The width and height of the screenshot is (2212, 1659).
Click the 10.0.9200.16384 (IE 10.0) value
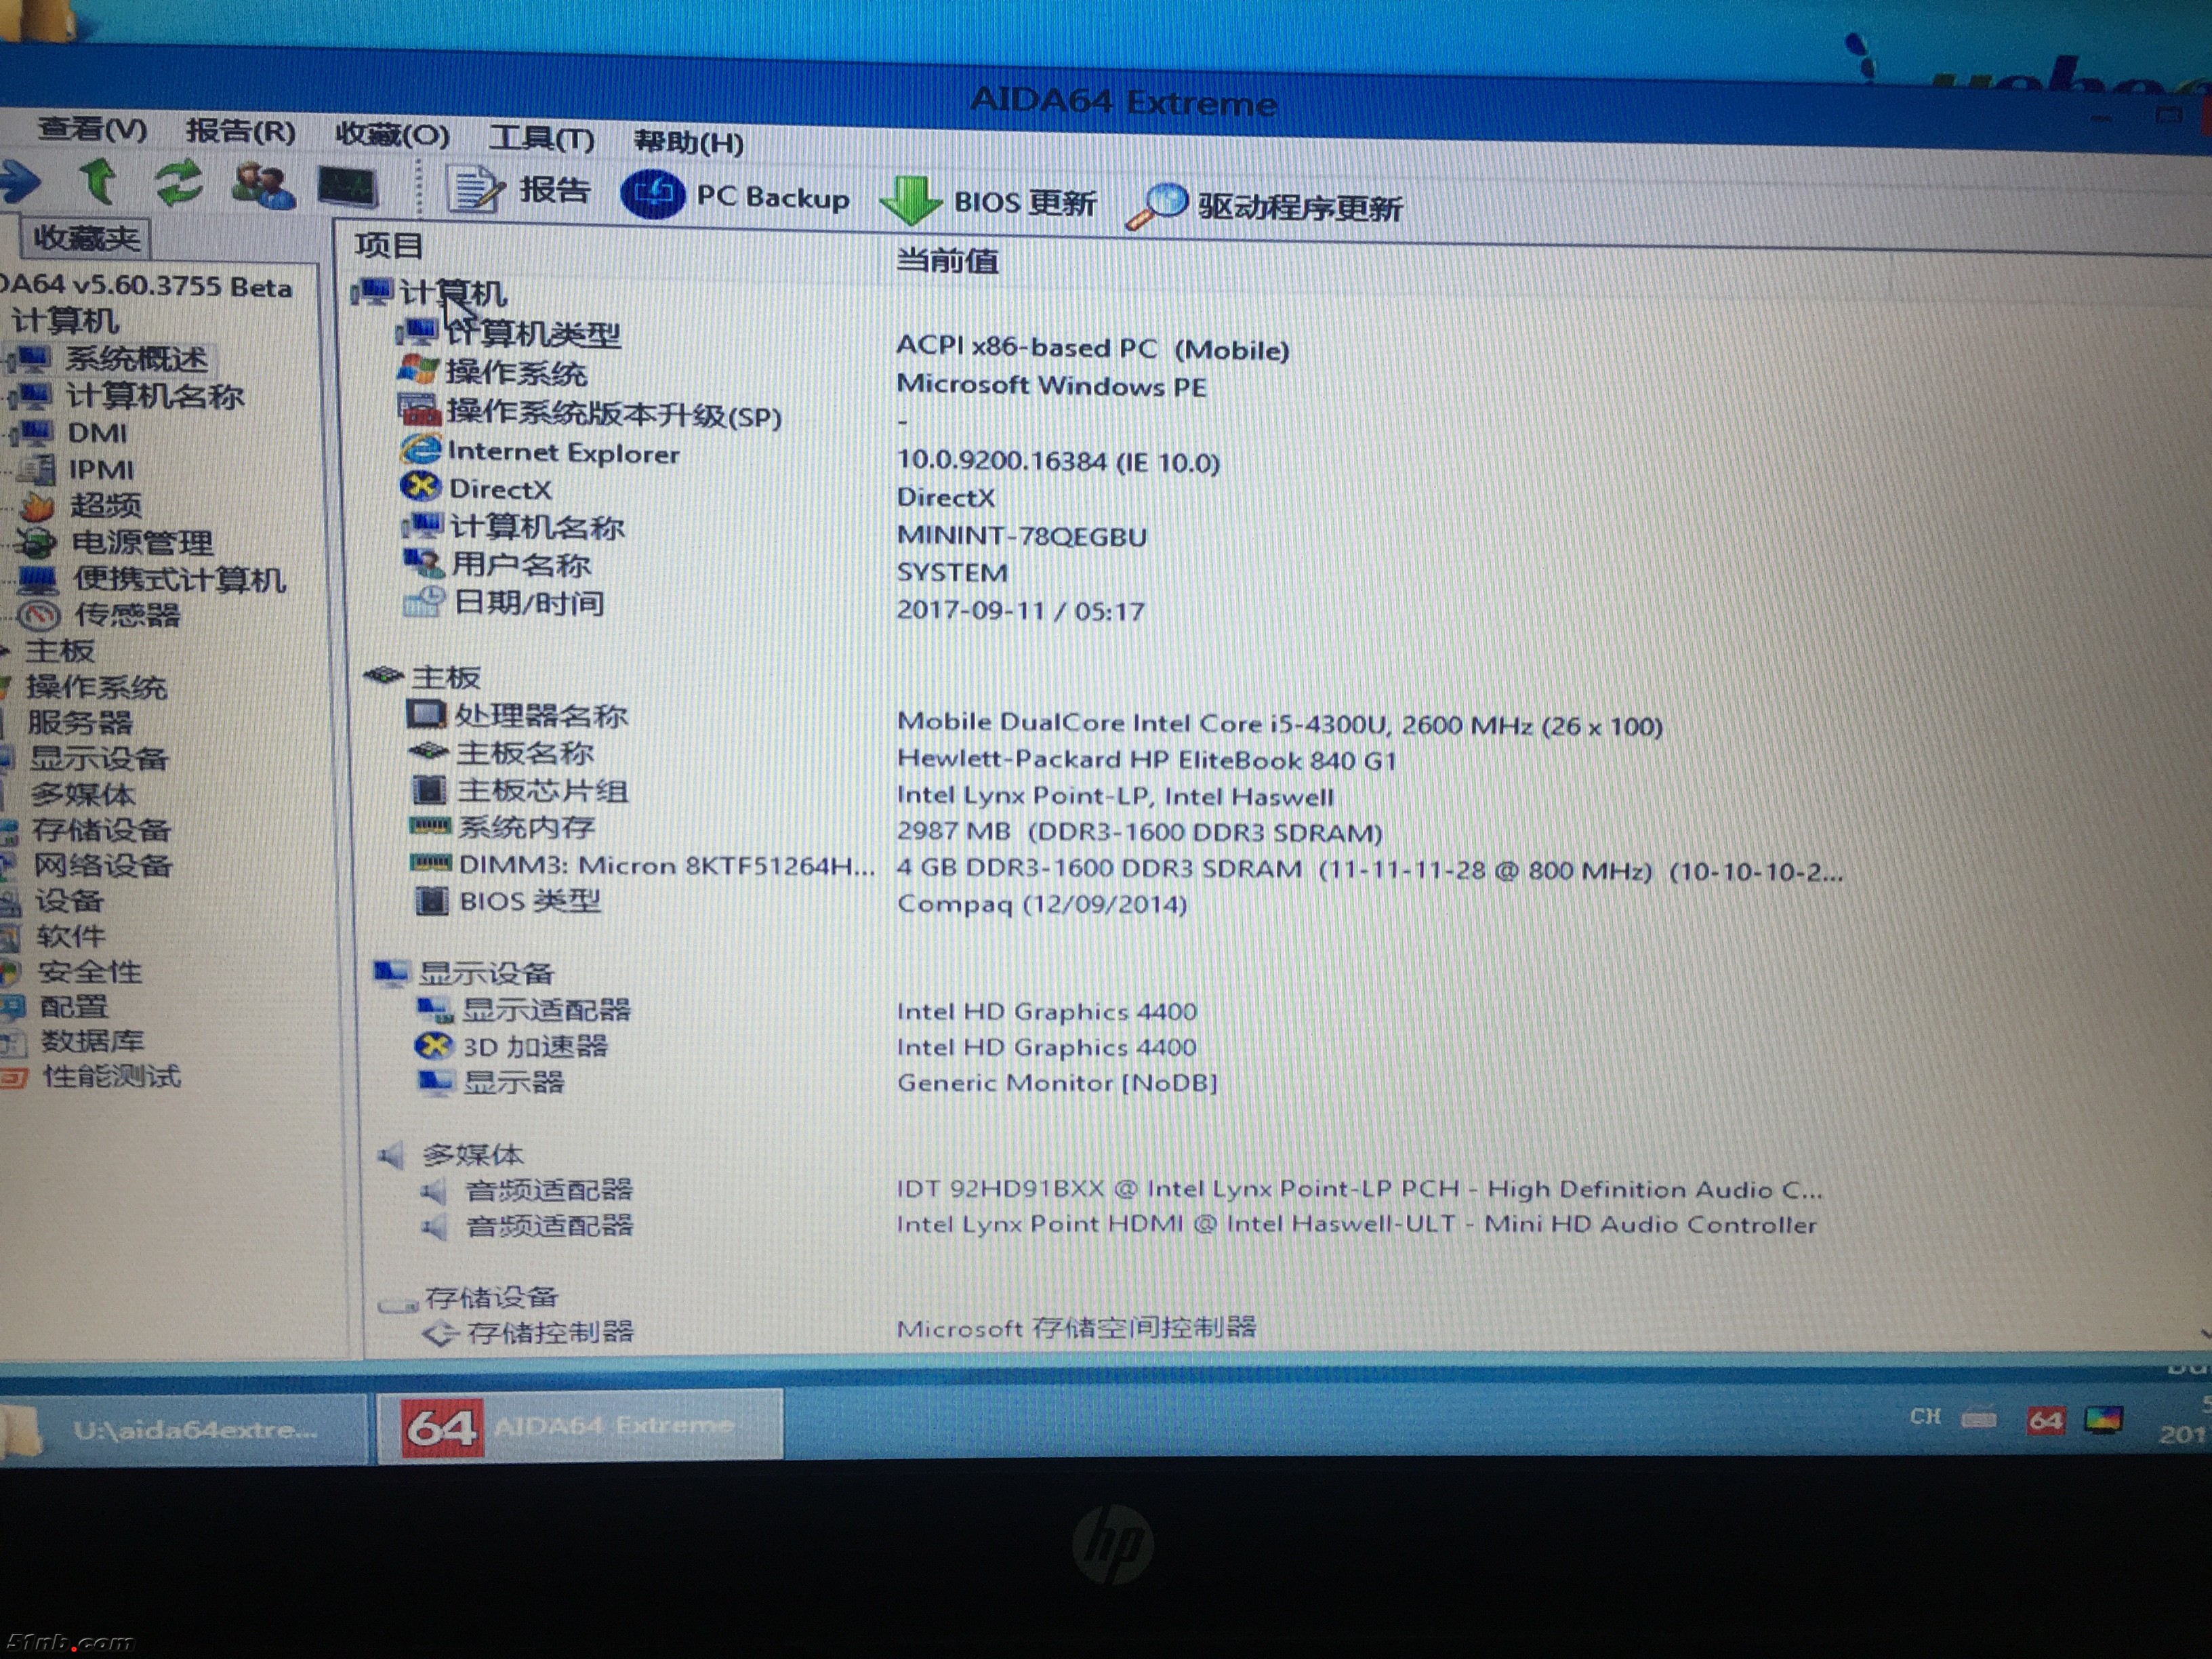click(1058, 461)
